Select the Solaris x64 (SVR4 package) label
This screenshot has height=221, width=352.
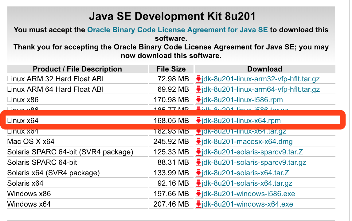pos(53,173)
